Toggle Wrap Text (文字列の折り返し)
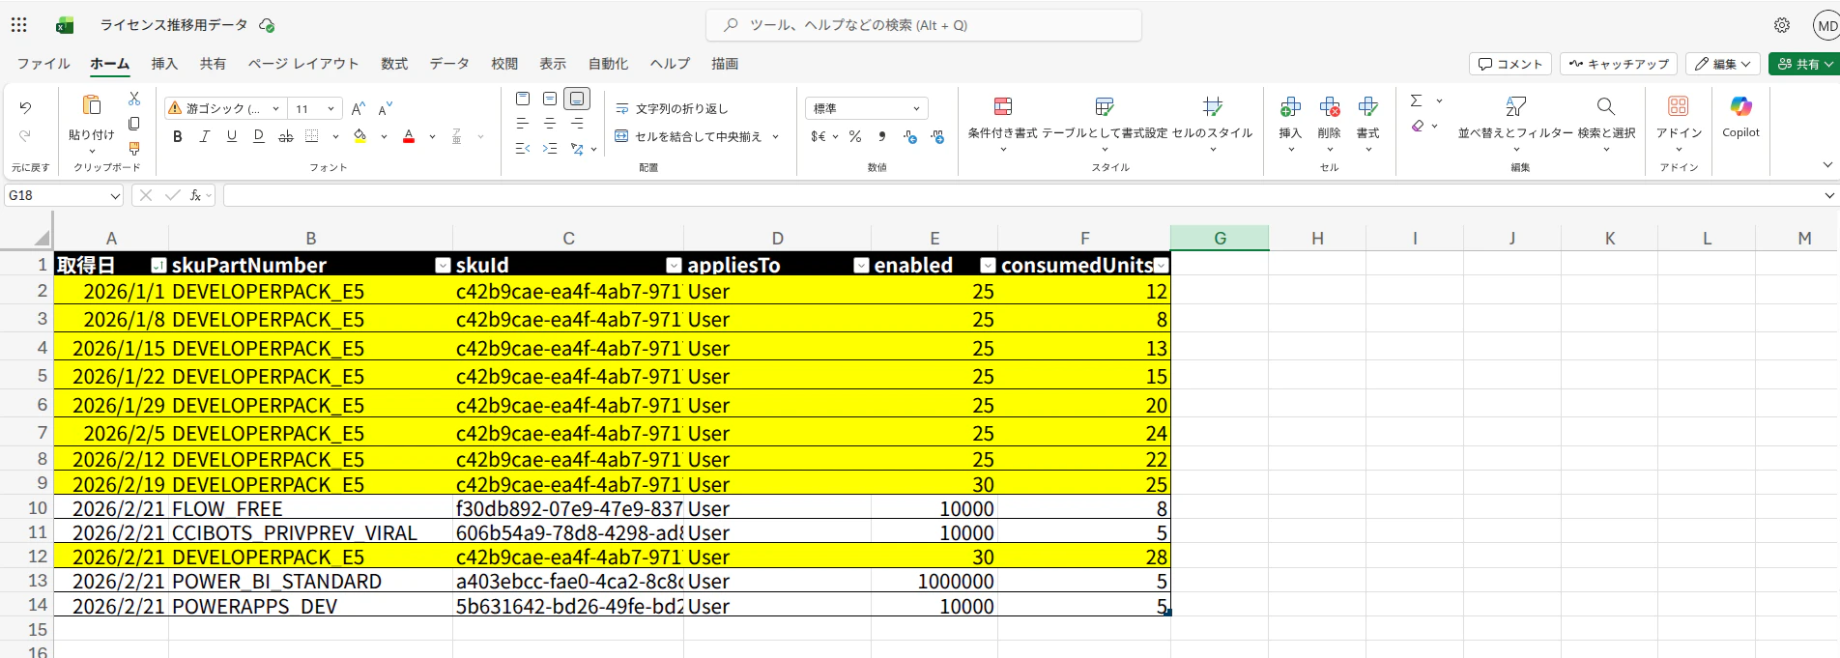 [673, 109]
